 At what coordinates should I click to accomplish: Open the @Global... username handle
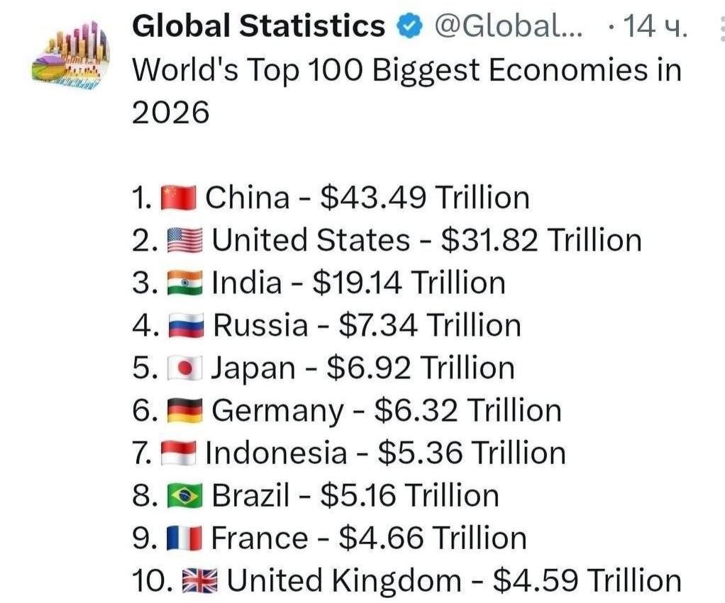coord(509,26)
